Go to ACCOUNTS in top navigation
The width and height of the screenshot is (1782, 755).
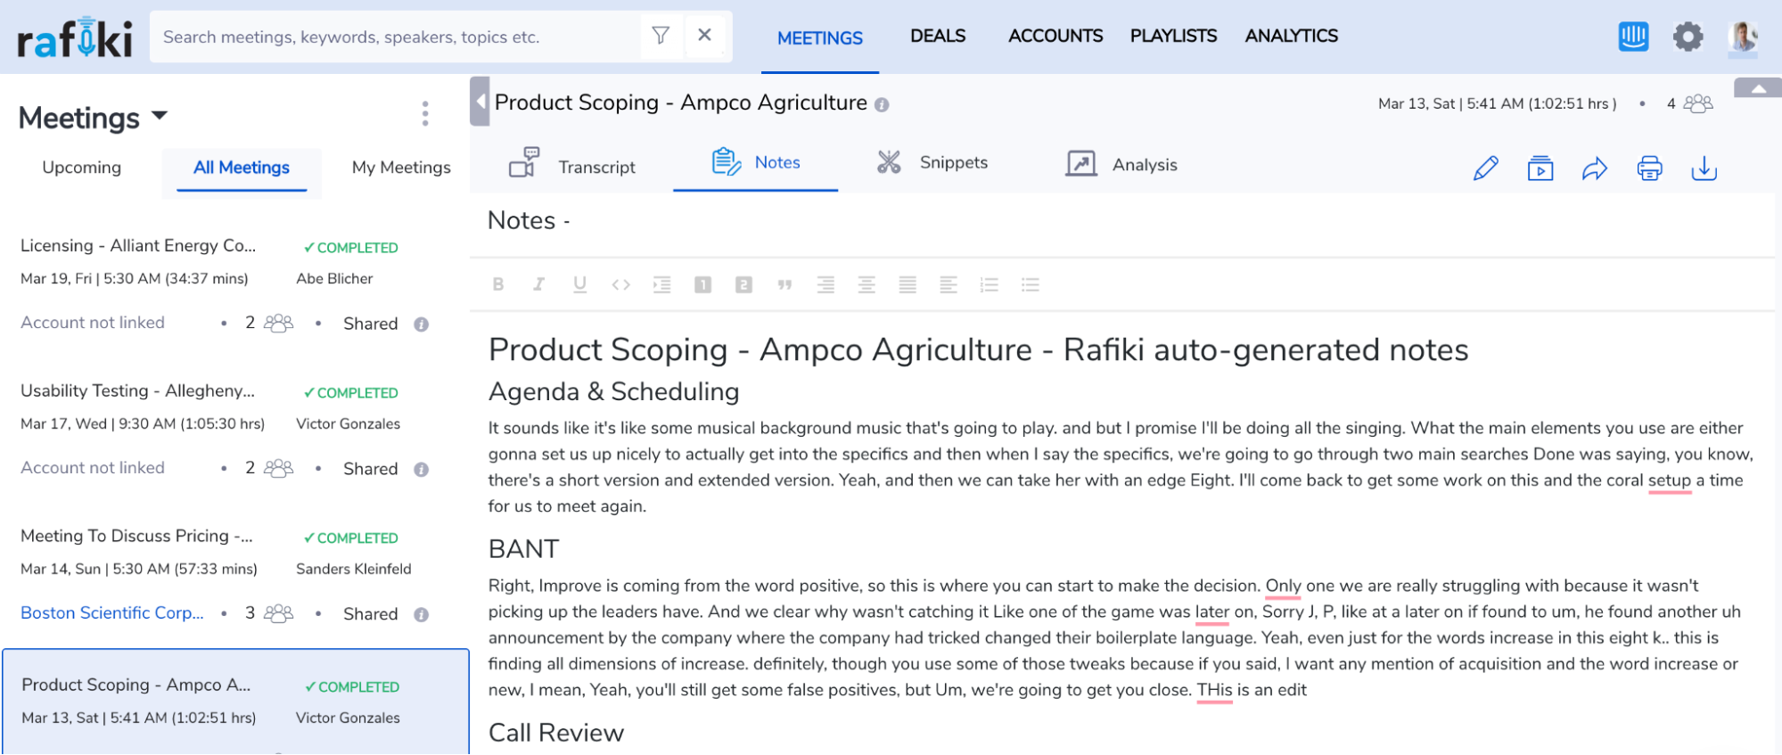click(1055, 36)
